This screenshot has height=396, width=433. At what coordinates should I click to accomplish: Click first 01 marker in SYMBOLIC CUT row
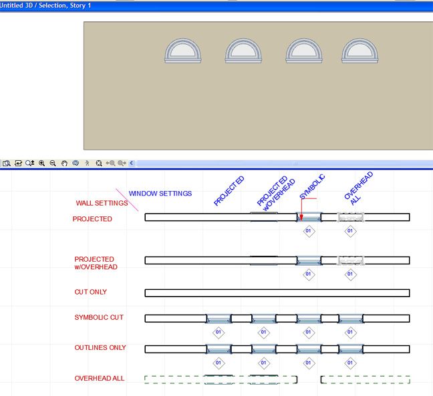pos(219,332)
